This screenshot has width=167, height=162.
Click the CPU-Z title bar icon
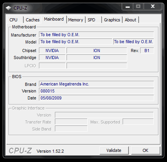9,8
